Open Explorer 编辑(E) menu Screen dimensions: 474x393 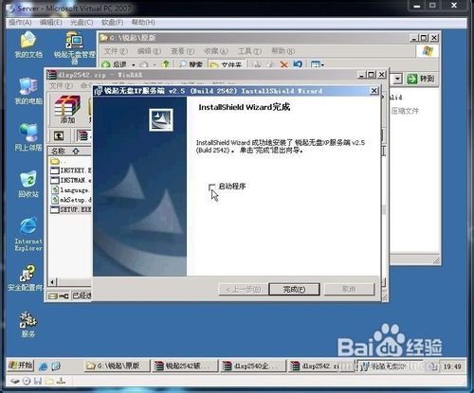click(149, 51)
